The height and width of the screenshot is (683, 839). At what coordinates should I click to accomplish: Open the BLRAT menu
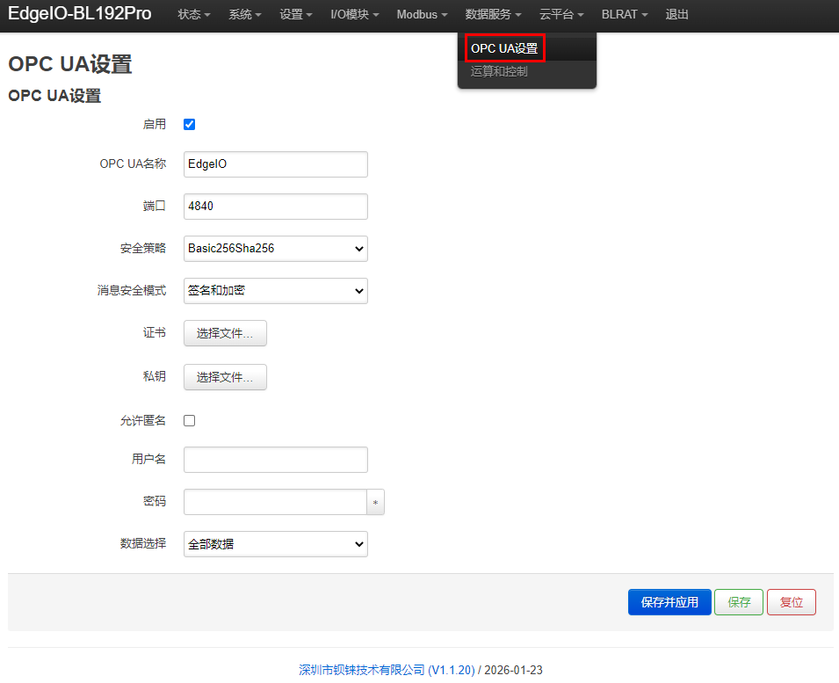pos(624,14)
